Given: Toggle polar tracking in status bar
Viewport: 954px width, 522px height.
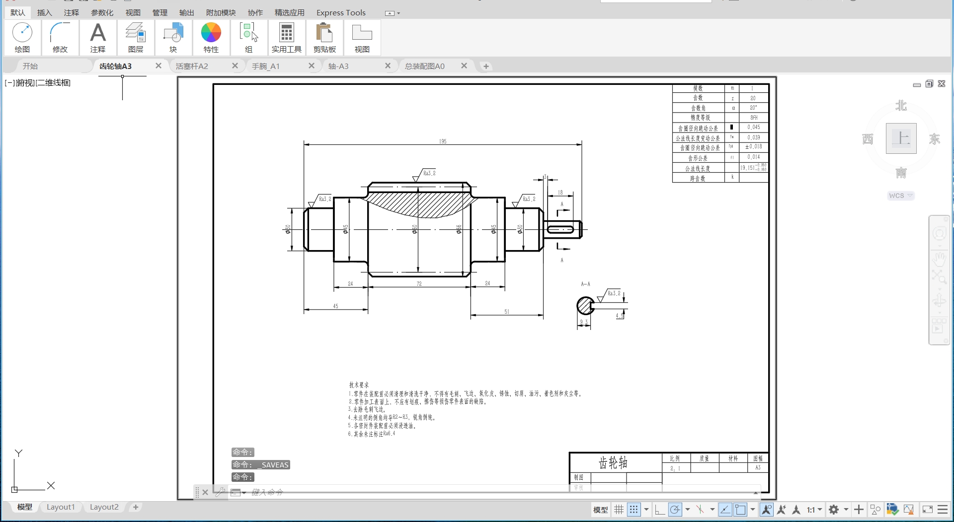Looking at the screenshot, I should pos(675,510).
